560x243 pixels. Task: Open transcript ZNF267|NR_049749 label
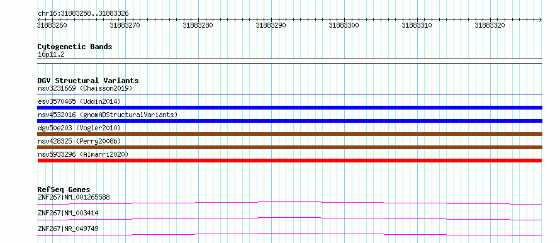[68, 229]
